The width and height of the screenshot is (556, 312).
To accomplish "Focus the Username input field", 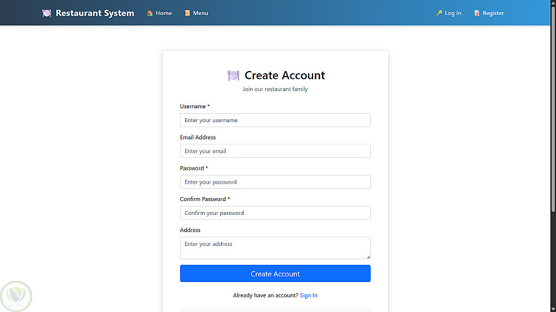I will [x=275, y=120].
